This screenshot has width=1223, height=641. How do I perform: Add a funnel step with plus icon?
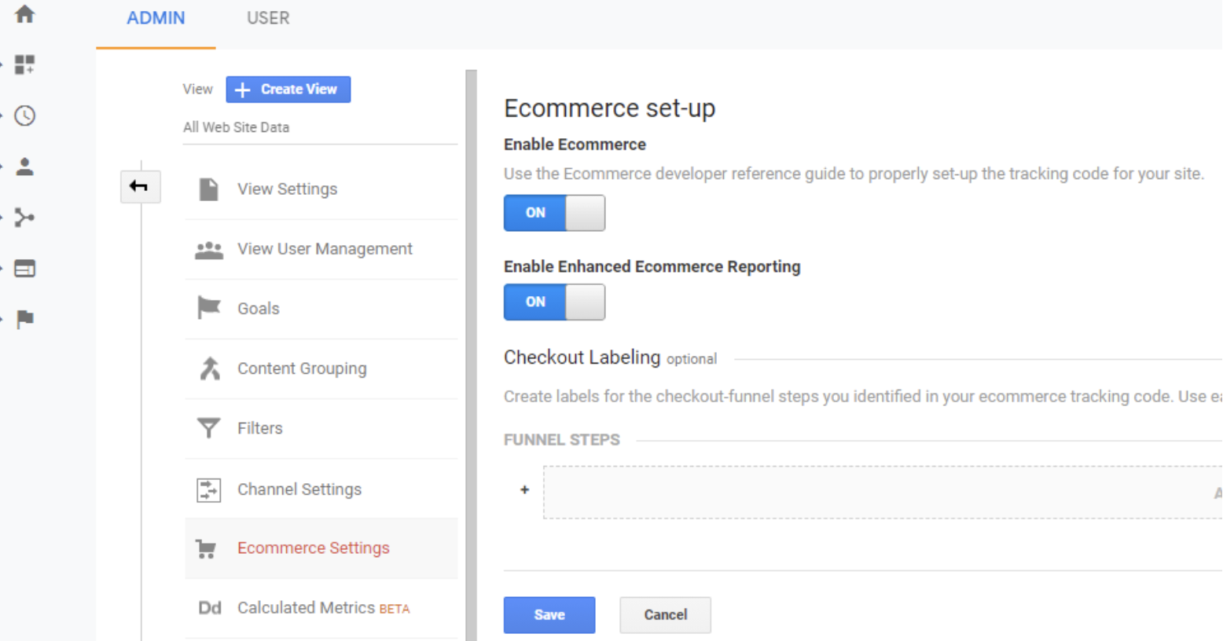(525, 490)
